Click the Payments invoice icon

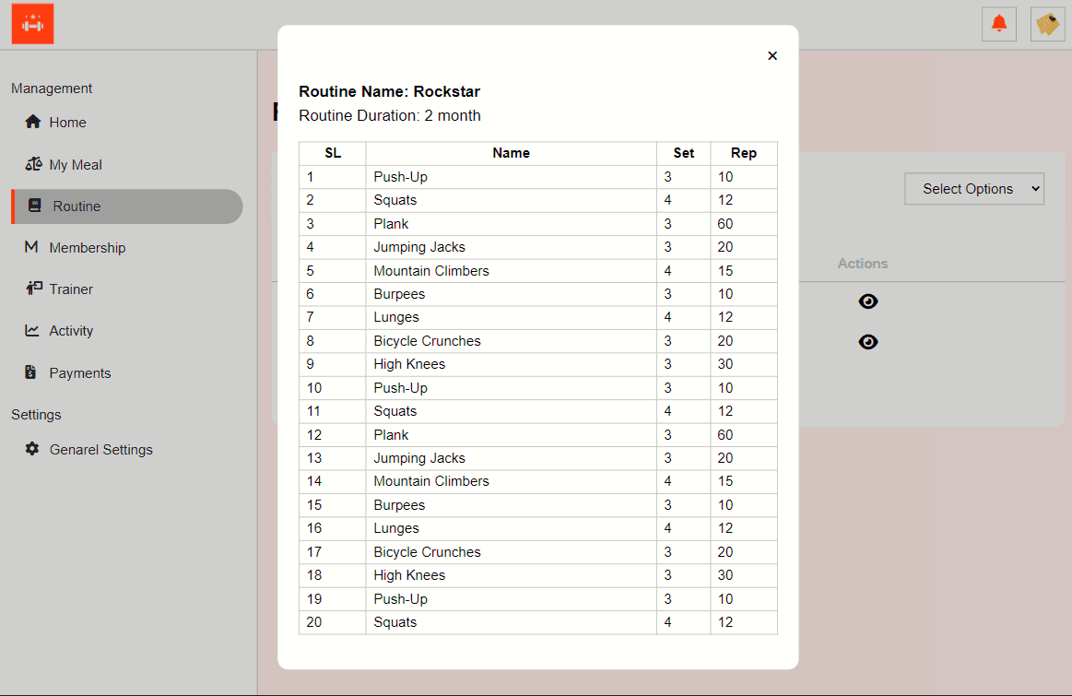click(30, 372)
